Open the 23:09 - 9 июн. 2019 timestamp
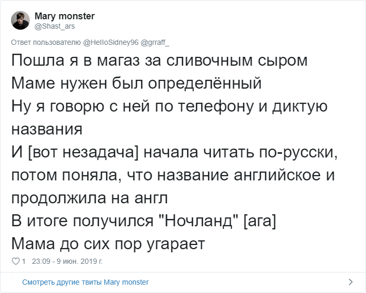Screen dimensions: 366x293 point(67,261)
